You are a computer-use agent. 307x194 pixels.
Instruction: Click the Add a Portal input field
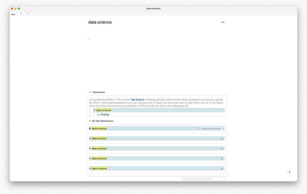pyautogui.click(x=204, y=179)
